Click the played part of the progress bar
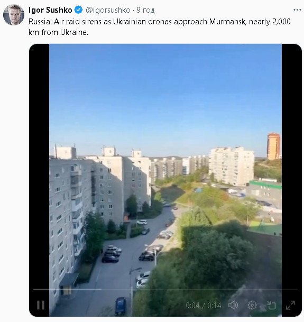 (67, 289)
